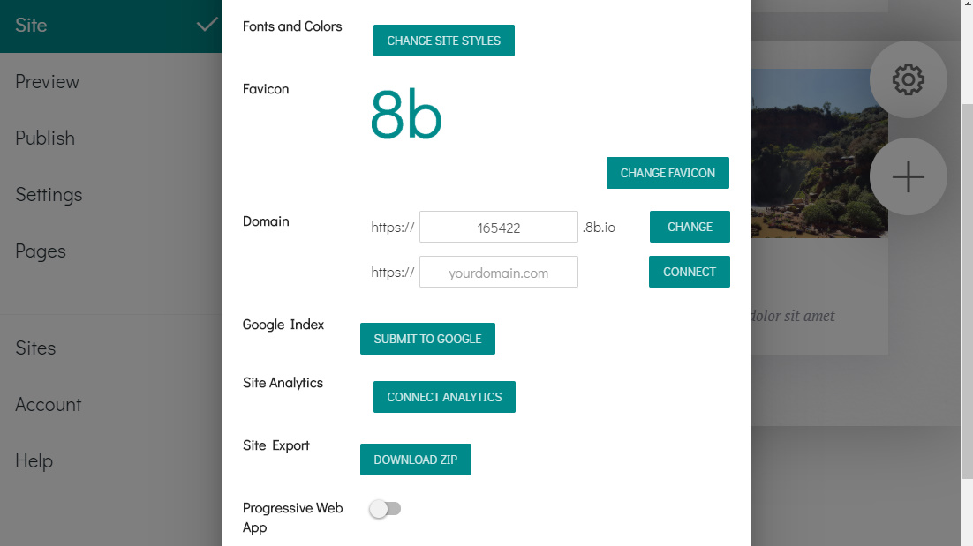Click the plus add block icon

(908, 176)
